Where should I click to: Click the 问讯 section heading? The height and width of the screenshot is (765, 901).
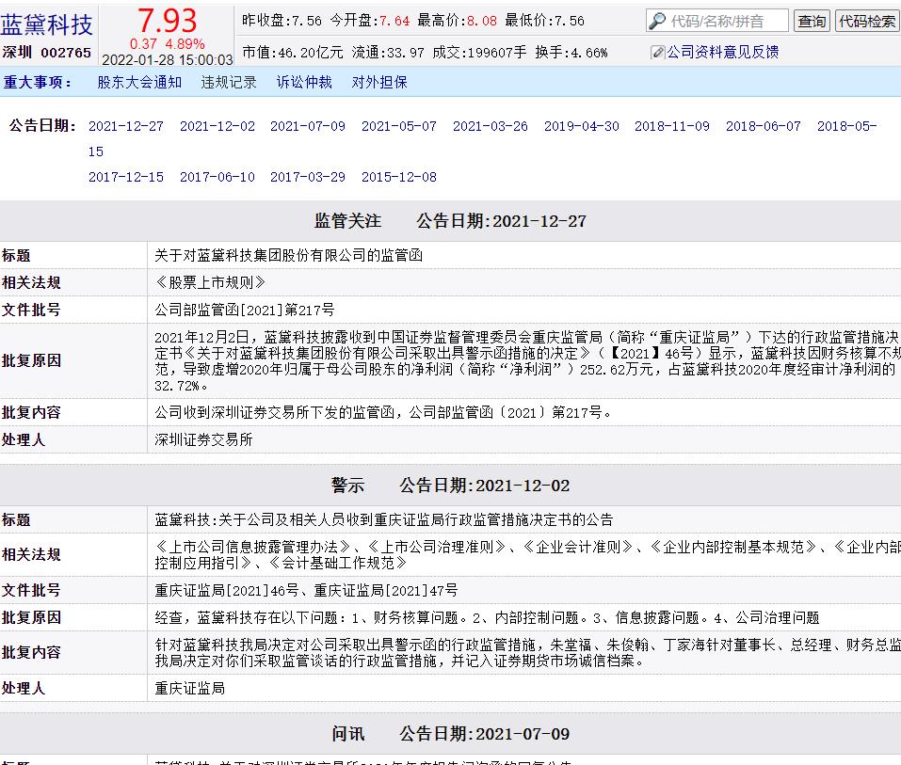pos(347,733)
